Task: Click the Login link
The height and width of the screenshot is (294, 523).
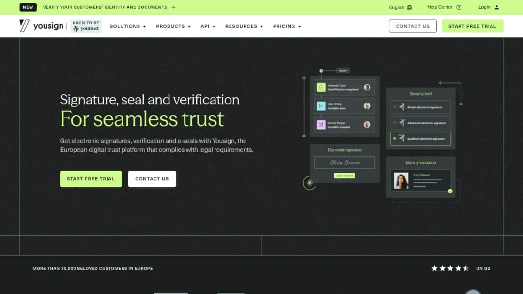Action: (489, 7)
